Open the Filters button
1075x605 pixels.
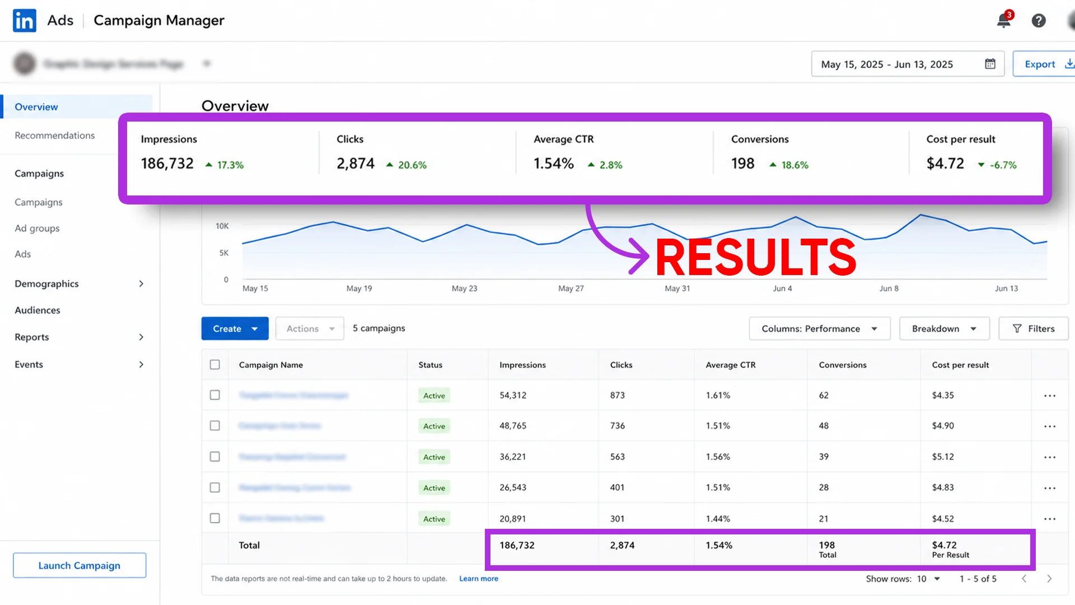tap(1034, 329)
